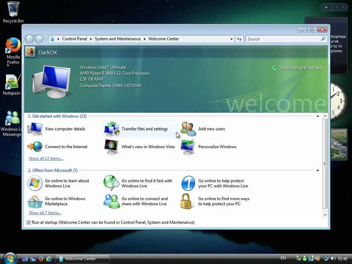Click the AMD Ryzen 9 3900X processor text
Screen dimensions: 352x264
pyautogui.click(x=114, y=73)
